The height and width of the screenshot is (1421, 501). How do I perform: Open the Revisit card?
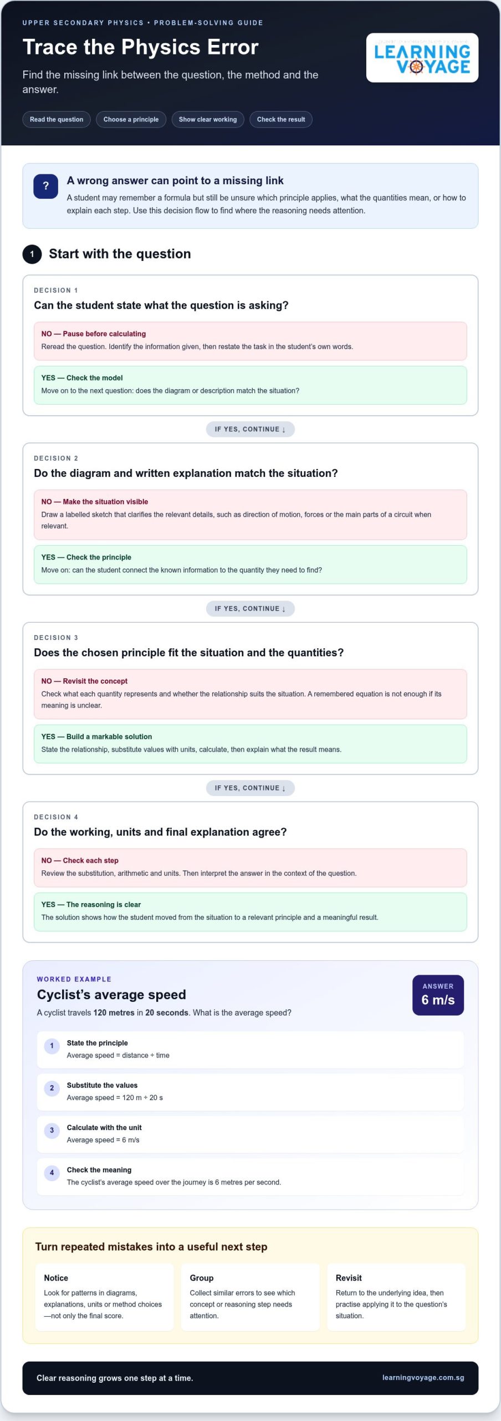pos(396,1297)
